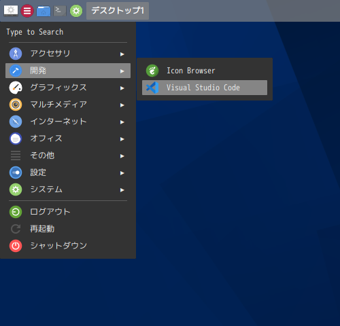Open the マルチメディア category

click(68, 105)
